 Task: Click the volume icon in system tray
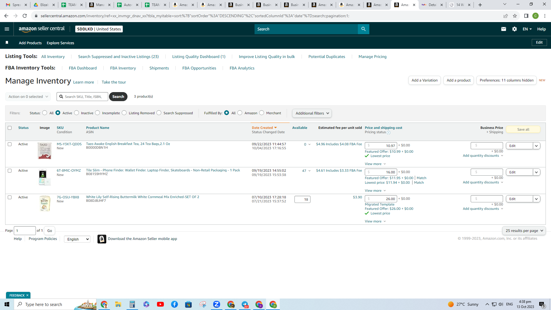[501, 304]
